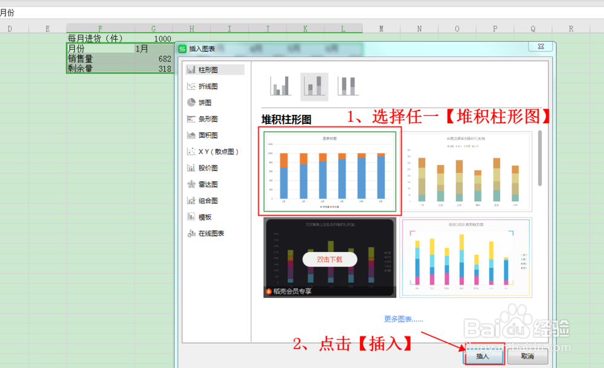The width and height of the screenshot is (604, 368).
Task: Click the 取消 button
Action: click(527, 356)
